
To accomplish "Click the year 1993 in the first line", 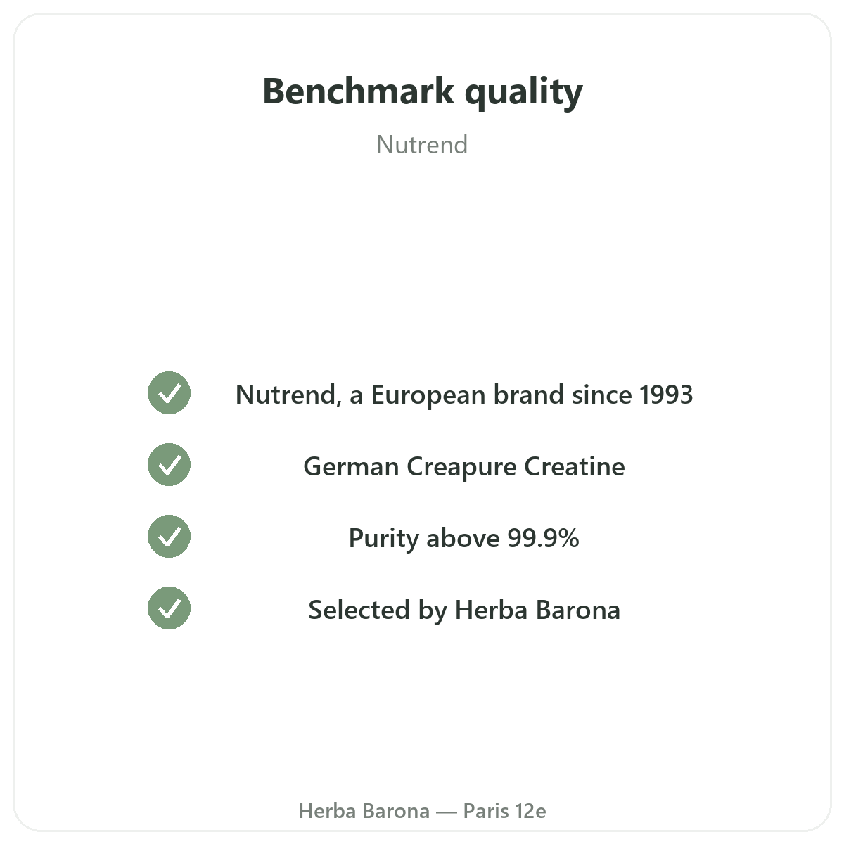I will point(665,395).
